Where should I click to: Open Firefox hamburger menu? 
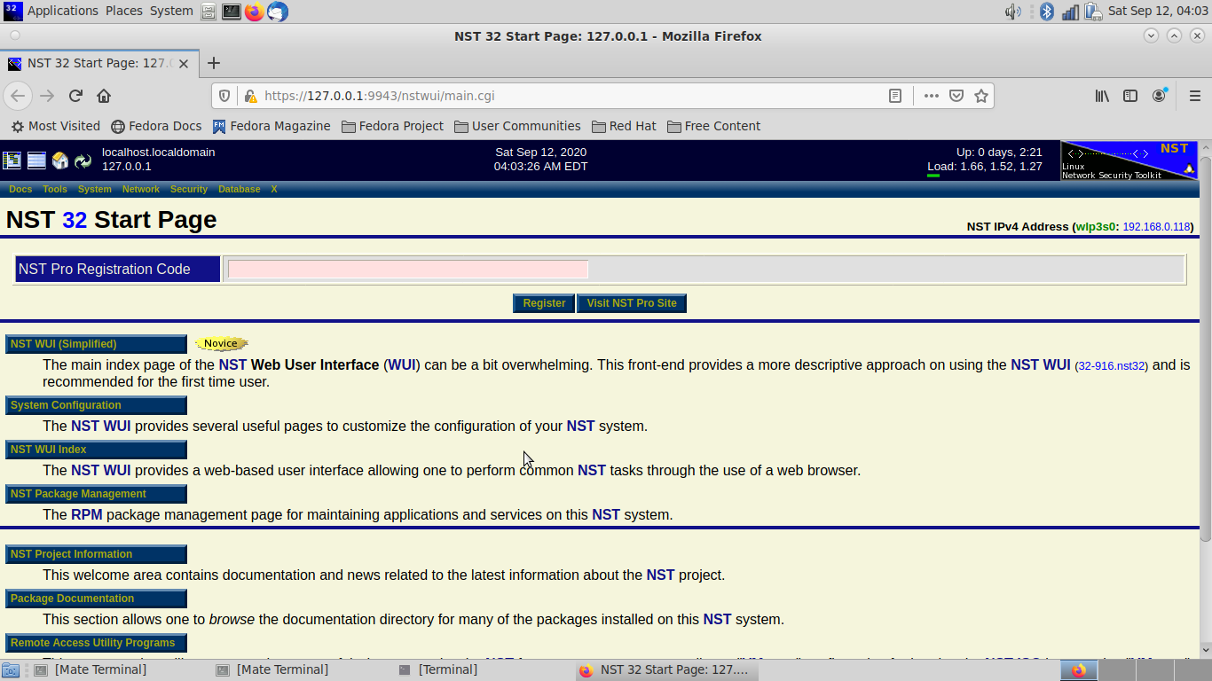1194,96
